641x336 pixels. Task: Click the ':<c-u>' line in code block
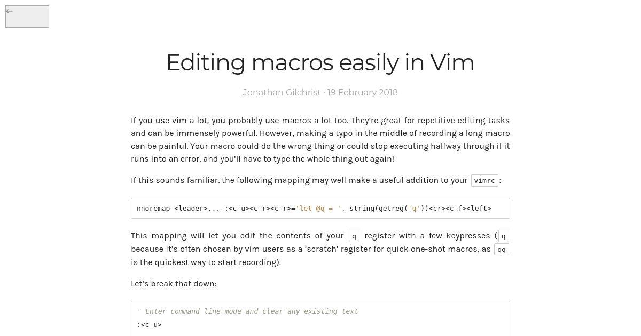(x=149, y=324)
